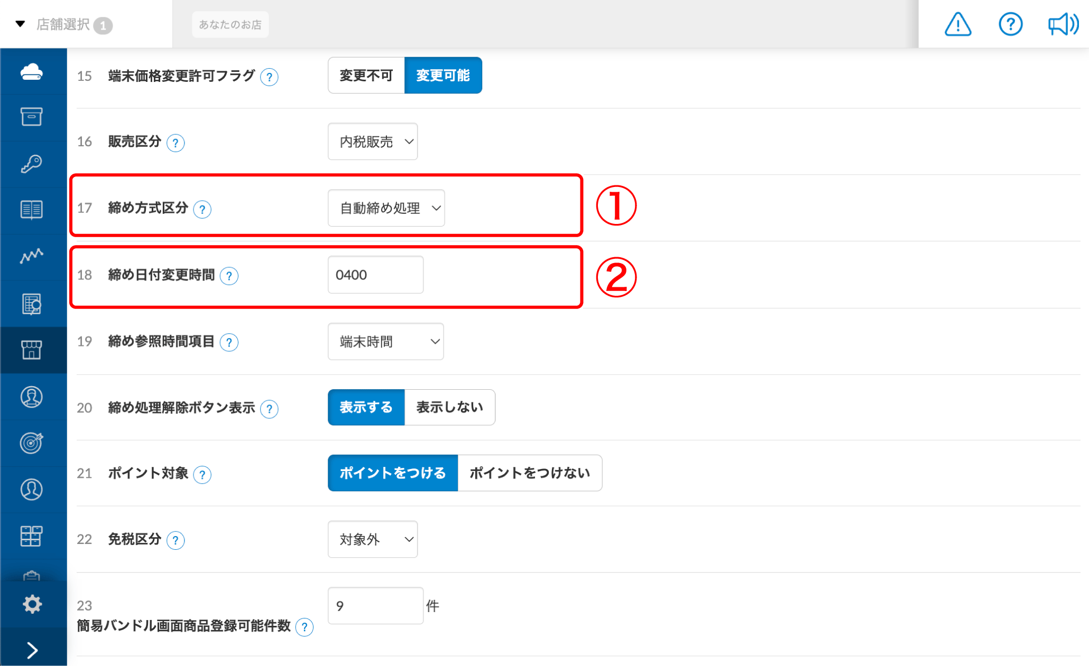Viewport: 1089px width, 666px height.
Task: Select 表示しない for 締め処理解除ボタン表示
Action: [x=449, y=407]
